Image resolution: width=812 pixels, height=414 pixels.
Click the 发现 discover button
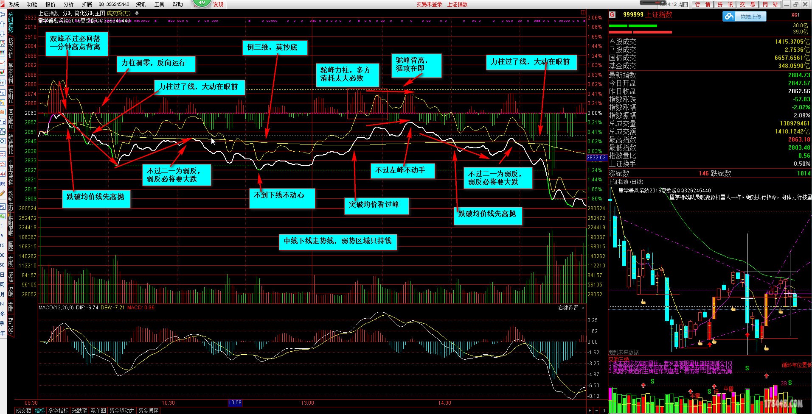[219, 4]
